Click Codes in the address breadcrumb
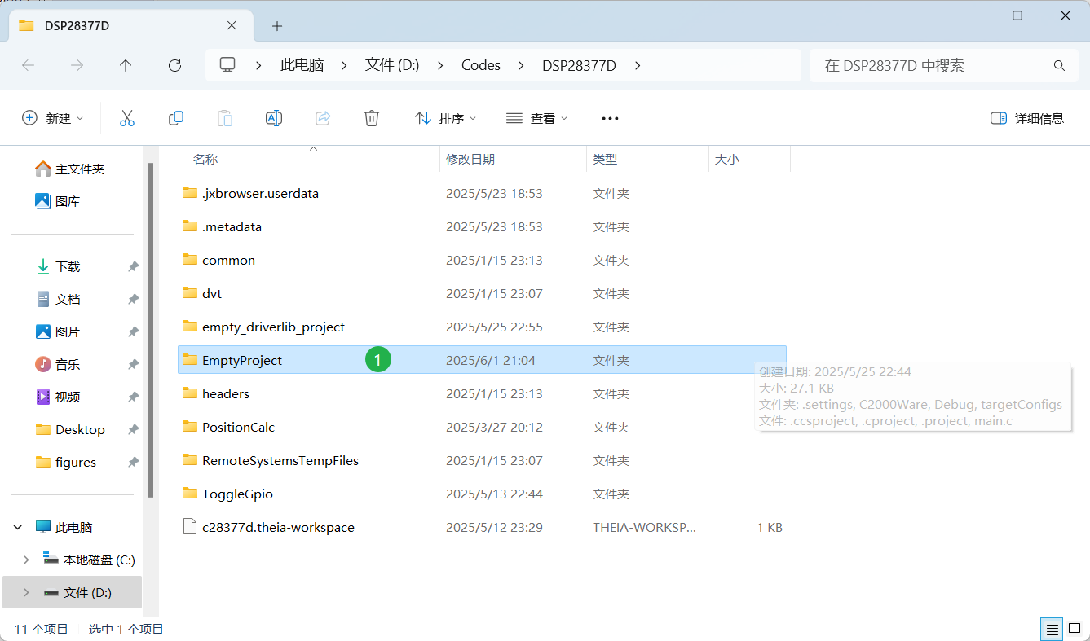The width and height of the screenshot is (1090, 641). 480,65
